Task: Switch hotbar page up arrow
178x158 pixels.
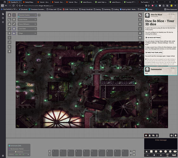Action: tap(131, 151)
